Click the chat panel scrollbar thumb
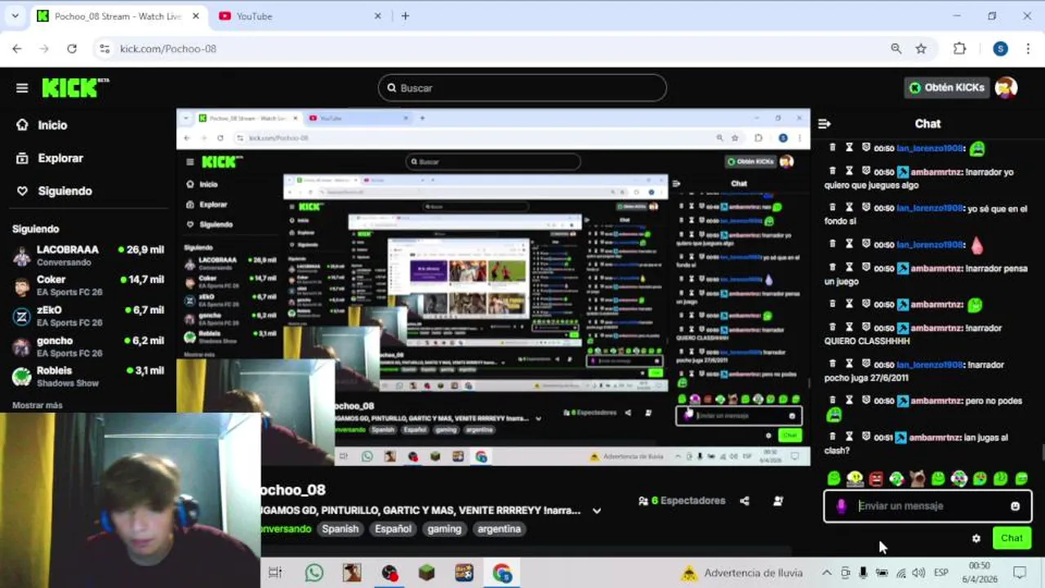 tap(1042, 452)
